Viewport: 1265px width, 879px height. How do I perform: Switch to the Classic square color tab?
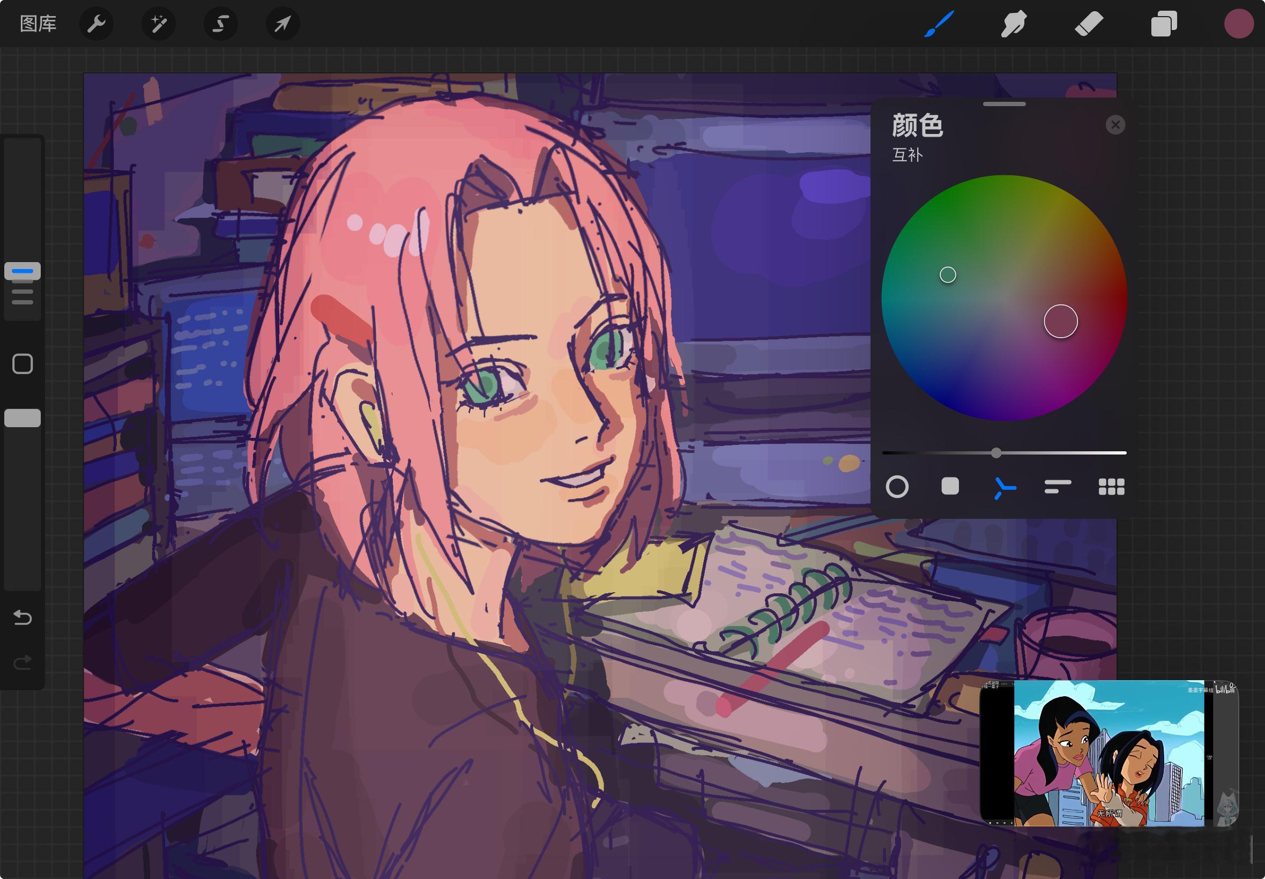950,486
